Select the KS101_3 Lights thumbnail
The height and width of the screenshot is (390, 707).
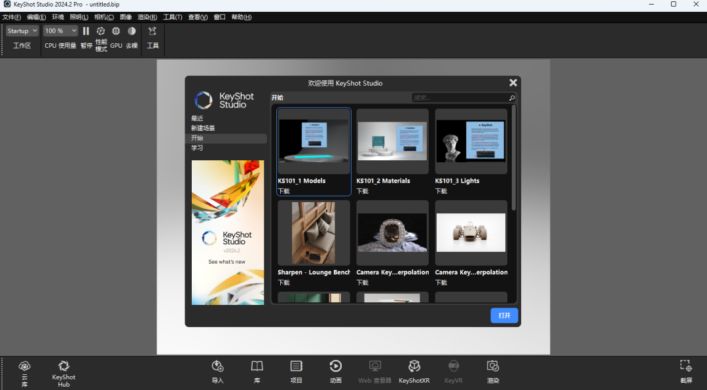coord(471,141)
